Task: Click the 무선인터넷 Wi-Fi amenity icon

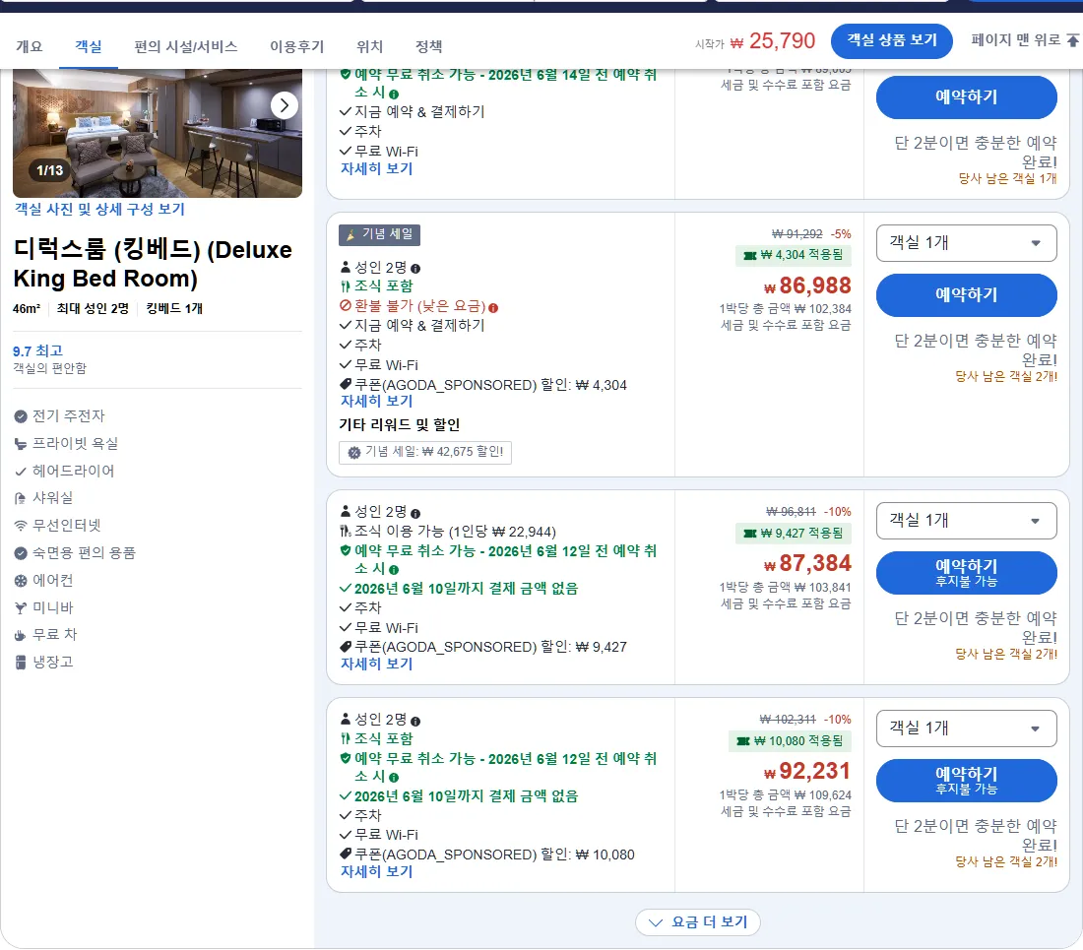Action: [x=21, y=526]
